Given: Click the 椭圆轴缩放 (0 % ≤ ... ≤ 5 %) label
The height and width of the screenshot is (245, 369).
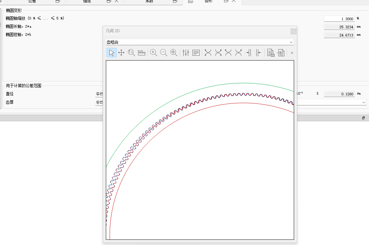Looking at the screenshot, I should [x=35, y=18].
